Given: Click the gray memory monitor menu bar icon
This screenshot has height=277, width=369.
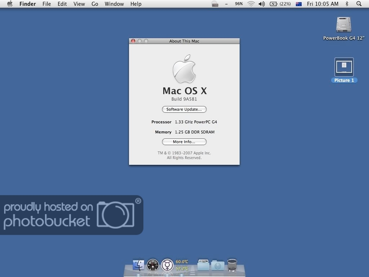Looking at the screenshot, I should pyautogui.click(x=215, y=4).
